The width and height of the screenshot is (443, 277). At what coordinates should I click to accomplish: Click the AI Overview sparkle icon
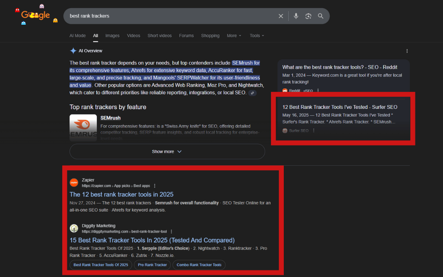[x=73, y=51]
